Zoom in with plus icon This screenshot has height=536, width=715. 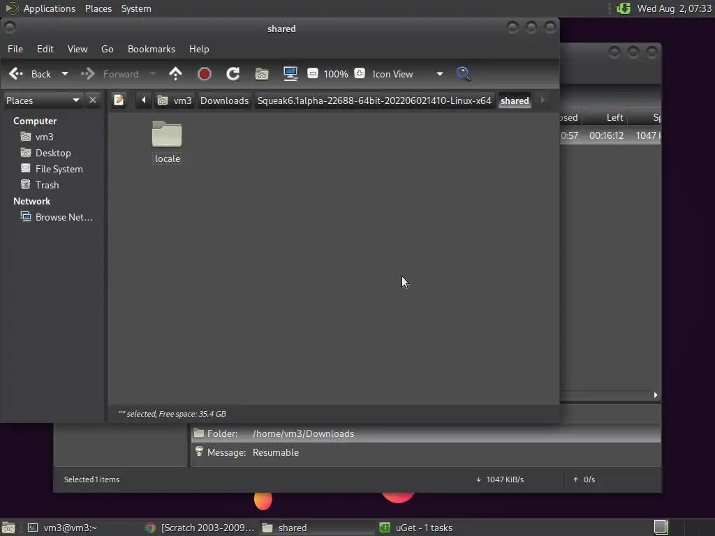360,73
